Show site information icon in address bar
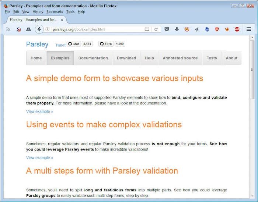This screenshot has height=202, width=258. 48,29
